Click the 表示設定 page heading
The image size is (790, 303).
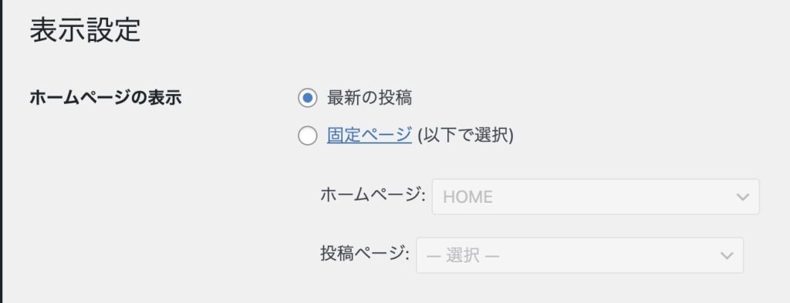[x=85, y=30]
